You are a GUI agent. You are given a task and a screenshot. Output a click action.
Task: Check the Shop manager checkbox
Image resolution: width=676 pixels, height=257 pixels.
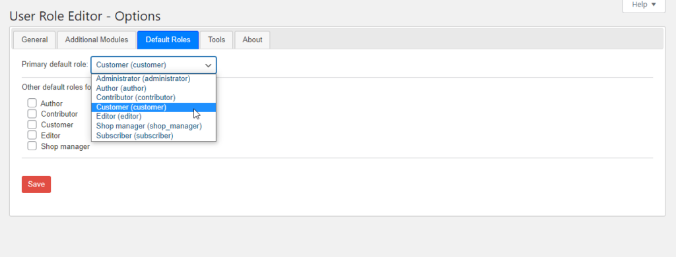(x=32, y=146)
